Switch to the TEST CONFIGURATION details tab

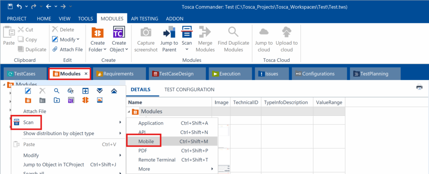189,90
